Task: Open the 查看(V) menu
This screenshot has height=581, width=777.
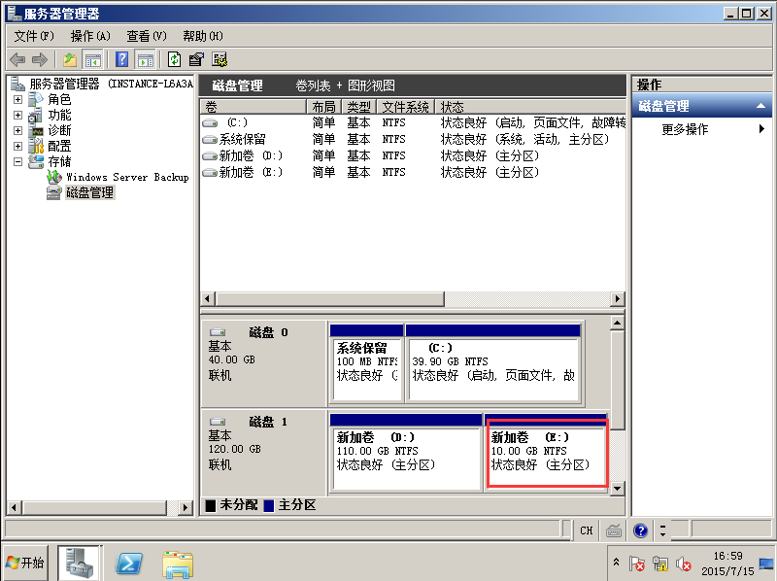Action: pos(147,36)
